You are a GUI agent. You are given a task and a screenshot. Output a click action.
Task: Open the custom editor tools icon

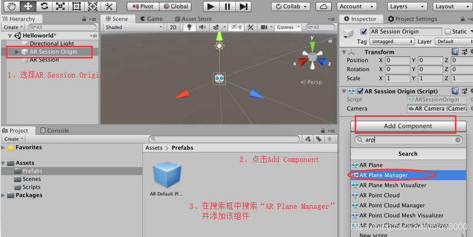109,6
